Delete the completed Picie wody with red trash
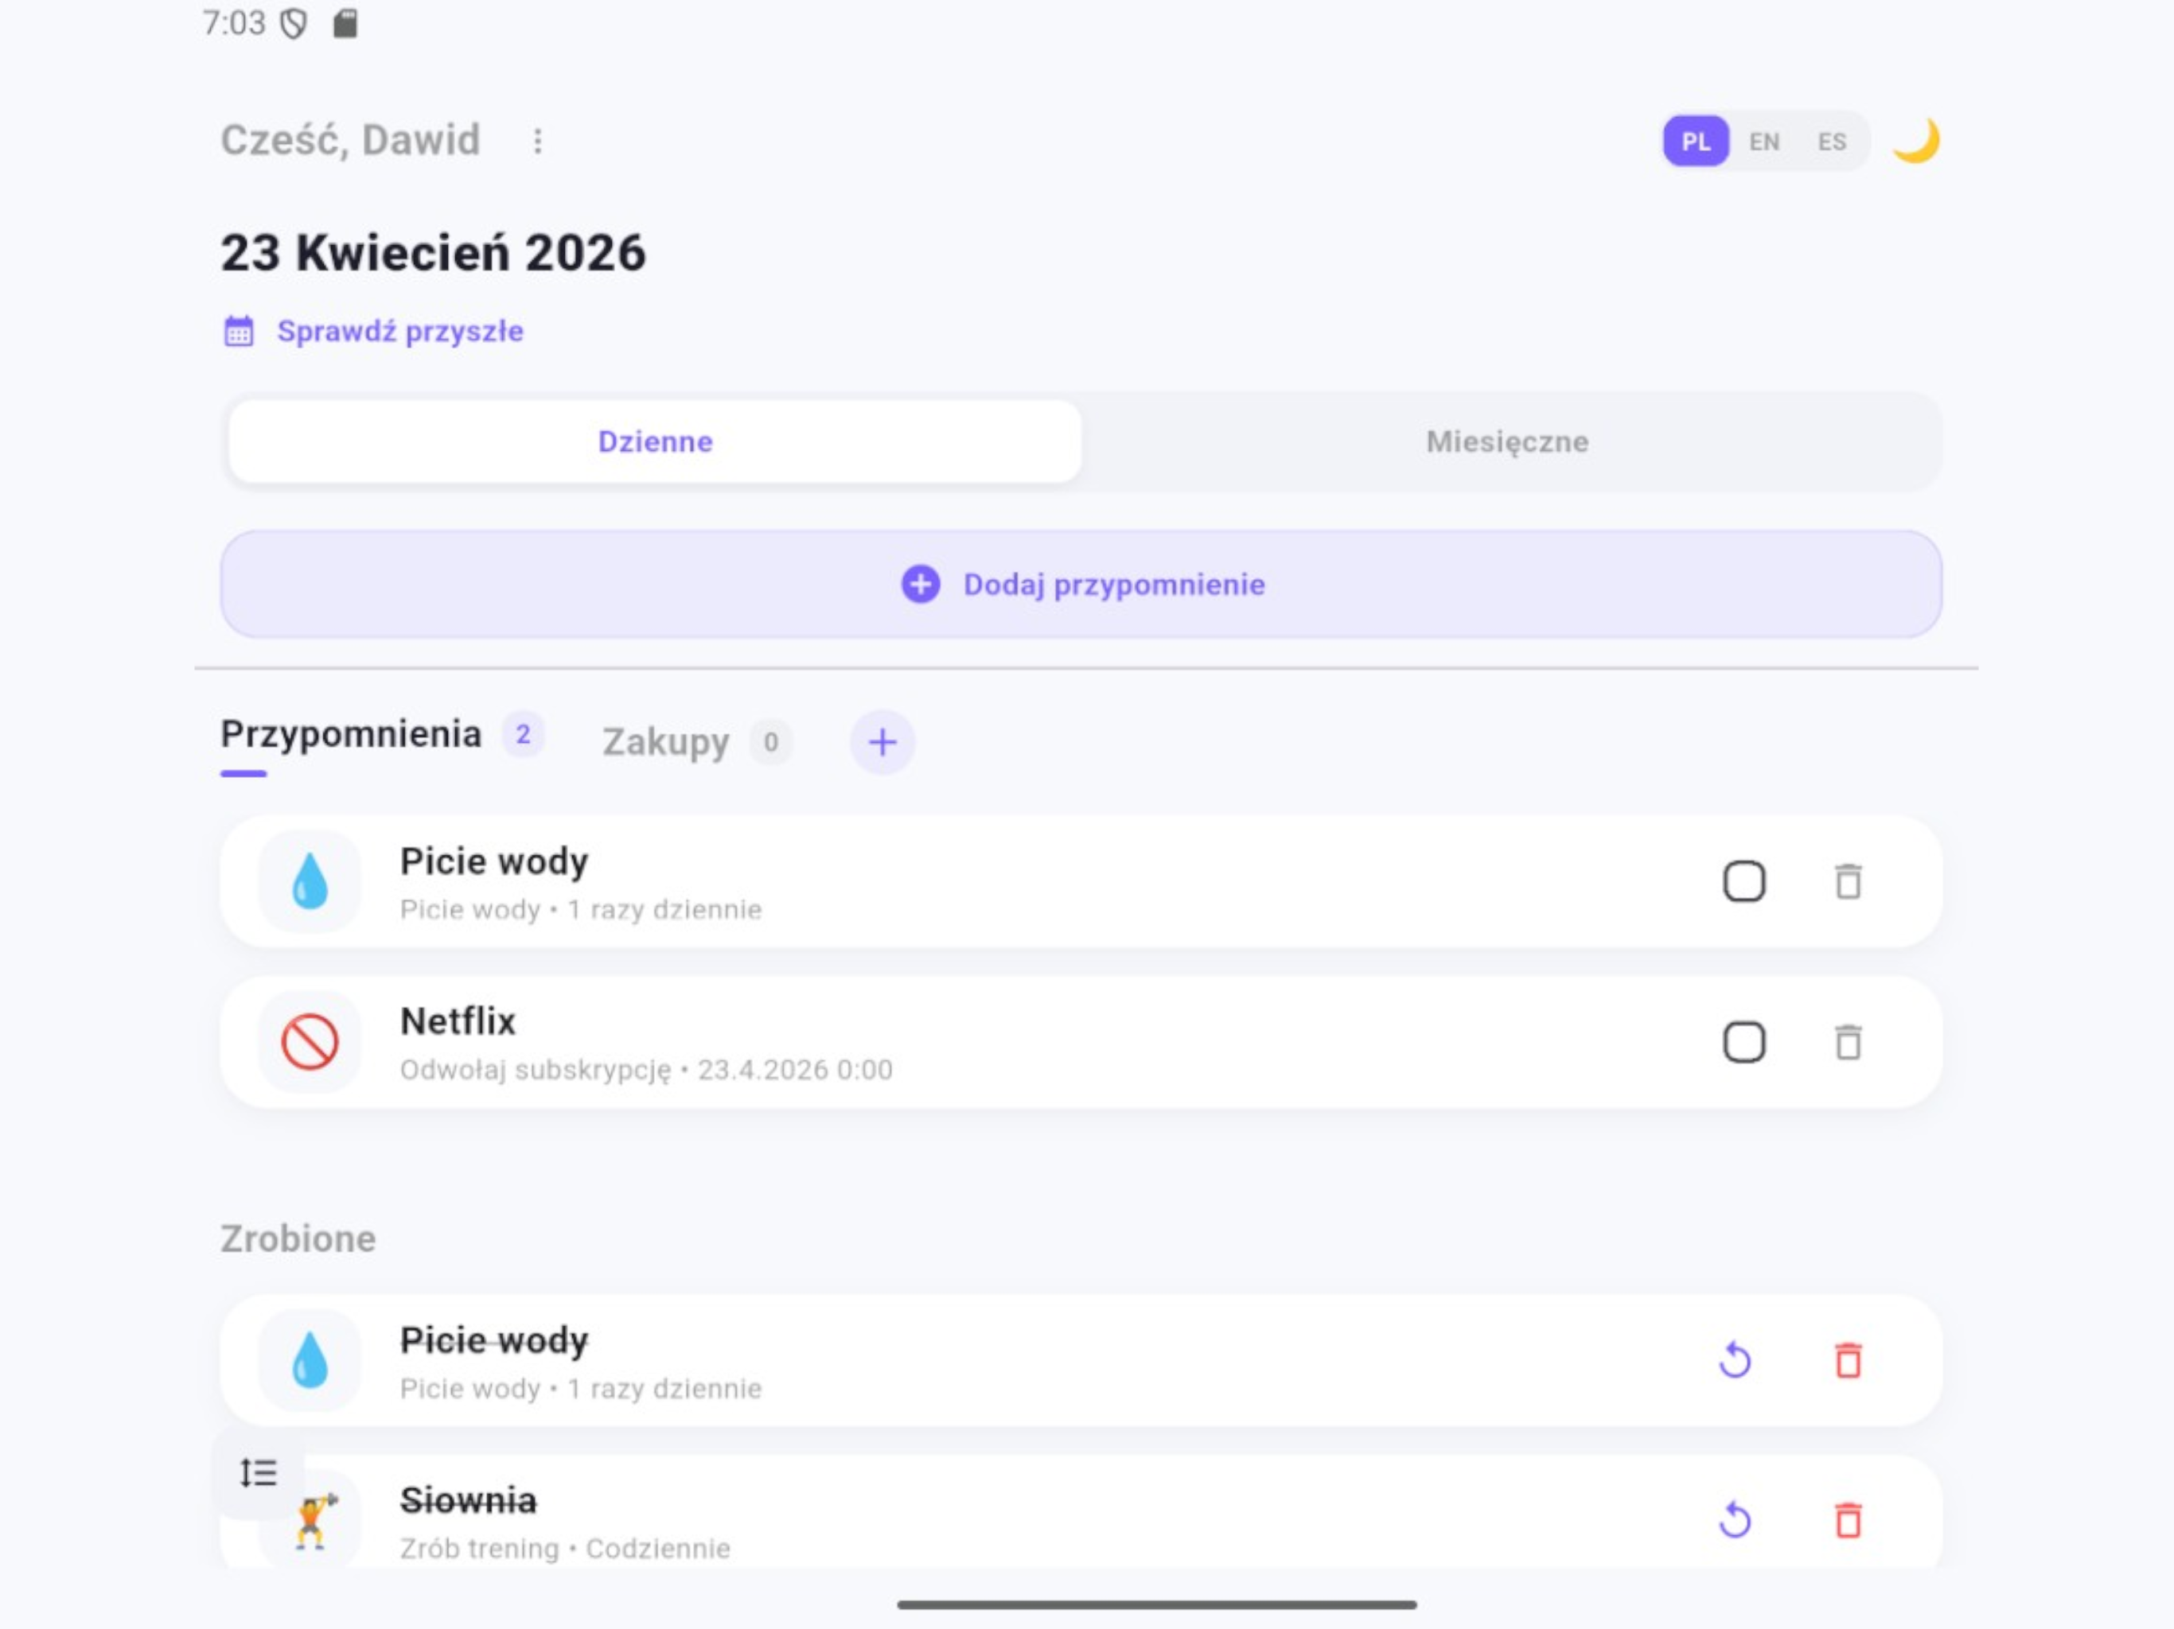The image size is (2174, 1629). pos(1849,1361)
